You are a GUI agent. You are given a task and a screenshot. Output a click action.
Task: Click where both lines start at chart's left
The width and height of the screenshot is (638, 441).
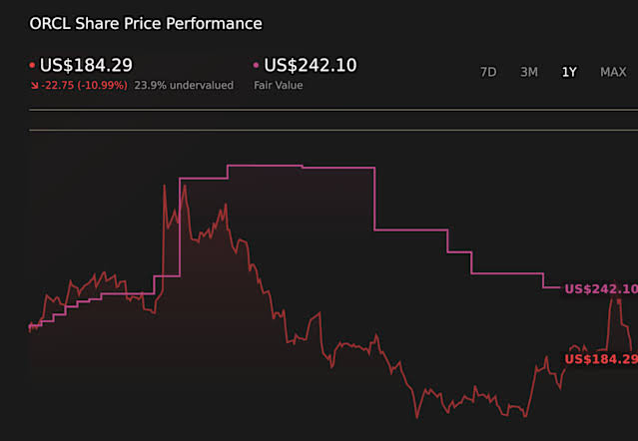pyautogui.click(x=30, y=326)
